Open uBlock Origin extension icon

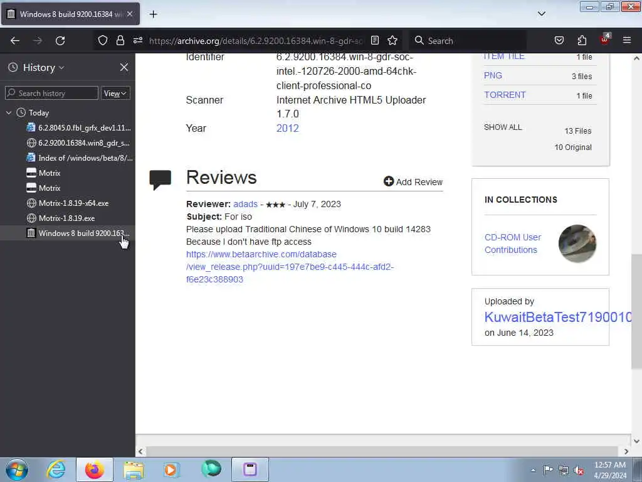click(x=605, y=40)
